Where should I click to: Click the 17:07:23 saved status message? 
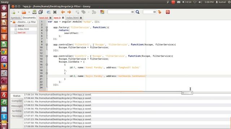tap(58, 119)
